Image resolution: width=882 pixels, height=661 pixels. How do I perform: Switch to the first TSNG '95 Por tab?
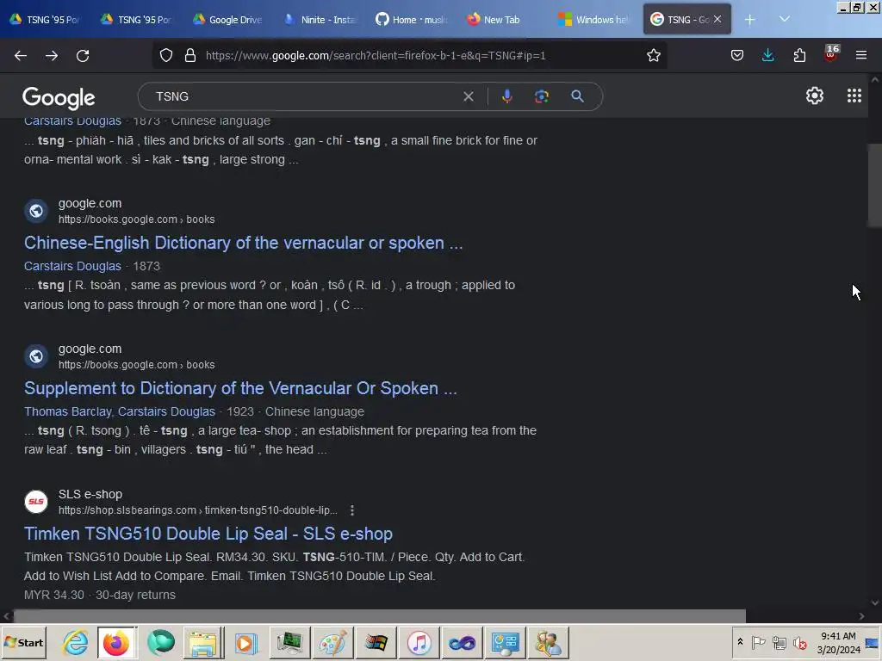click(45, 20)
